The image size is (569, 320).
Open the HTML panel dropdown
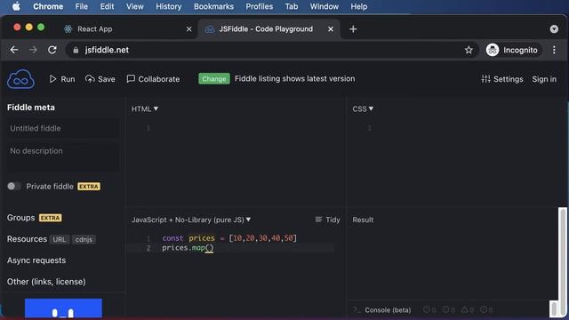tap(145, 108)
